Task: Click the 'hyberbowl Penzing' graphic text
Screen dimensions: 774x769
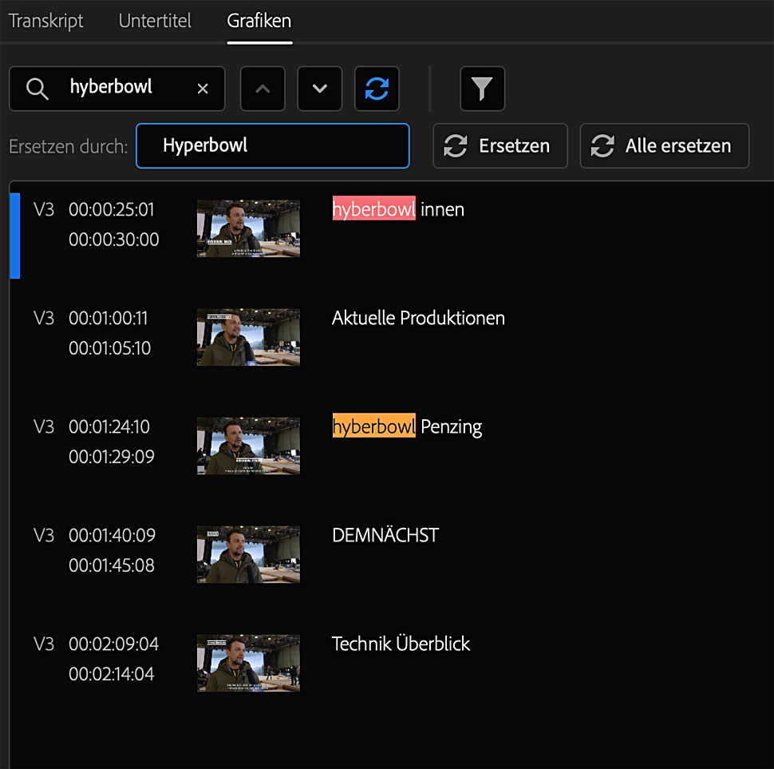Action: coord(407,426)
